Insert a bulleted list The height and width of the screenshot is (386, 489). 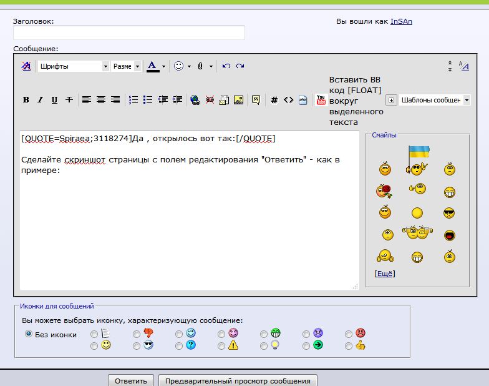click(148, 100)
